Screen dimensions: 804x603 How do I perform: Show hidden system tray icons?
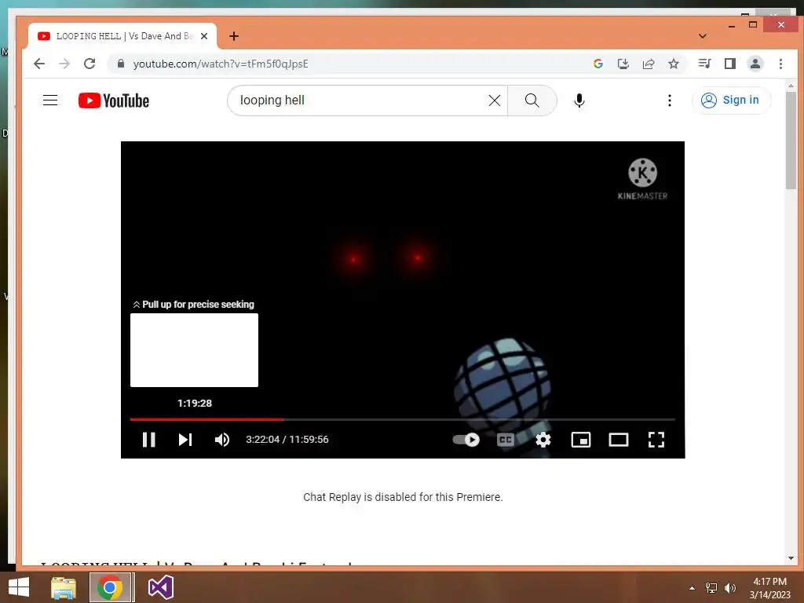tap(692, 588)
